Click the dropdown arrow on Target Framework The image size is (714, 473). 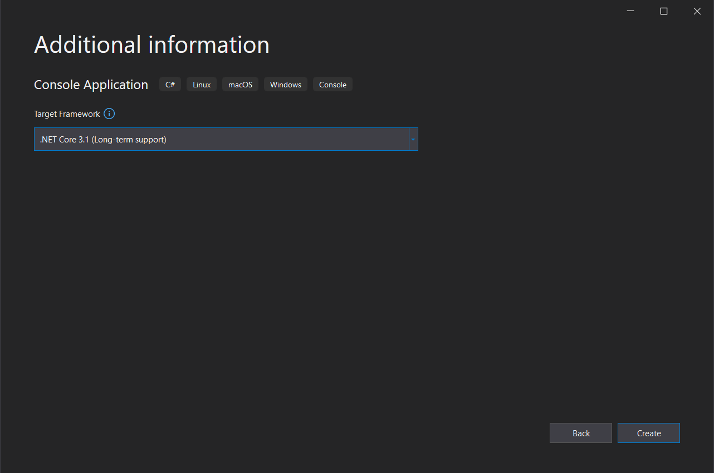[413, 139]
